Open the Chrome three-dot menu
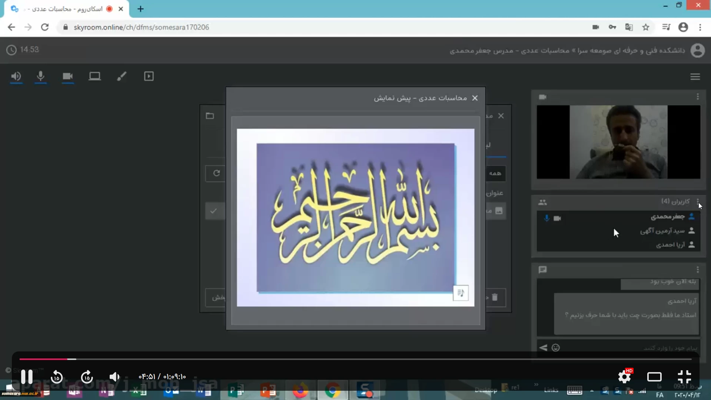The height and width of the screenshot is (400, 711). [700, 27]
